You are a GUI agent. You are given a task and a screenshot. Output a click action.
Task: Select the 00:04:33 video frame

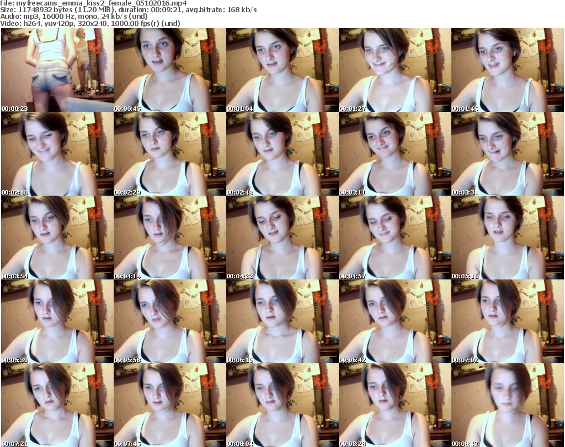click(282, 238)
